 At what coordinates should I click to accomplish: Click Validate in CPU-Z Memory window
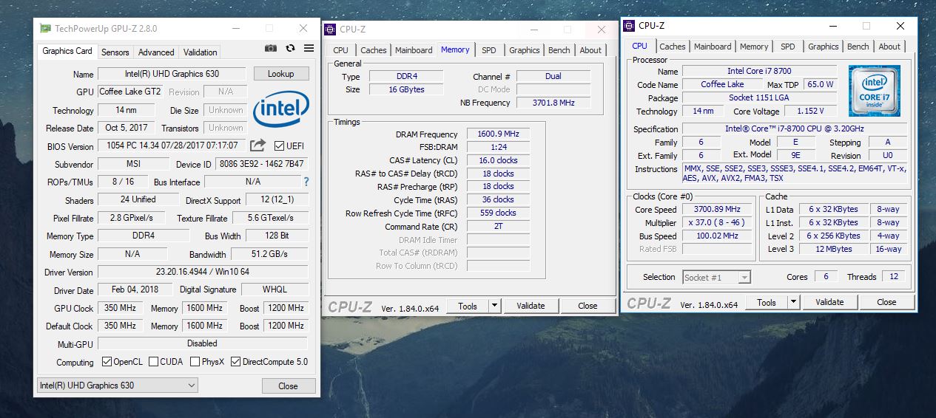point(531,306)
